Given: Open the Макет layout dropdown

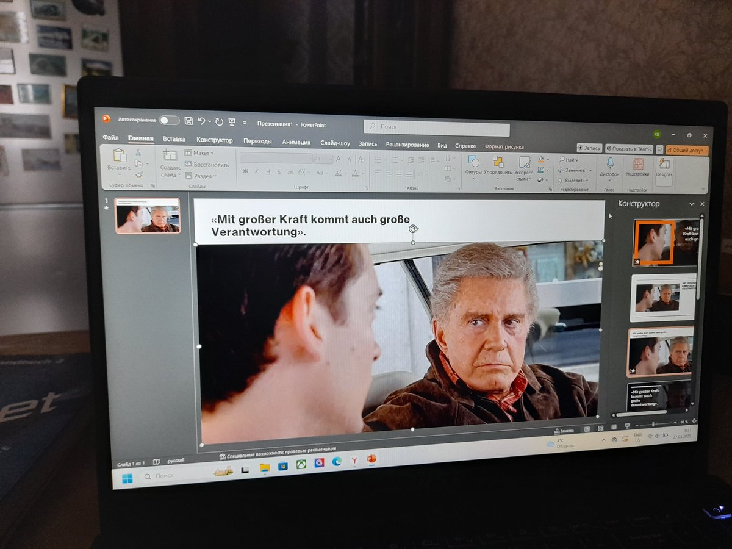Looking at the screenshot, I should pyautogui.click(x=199, y=153).
